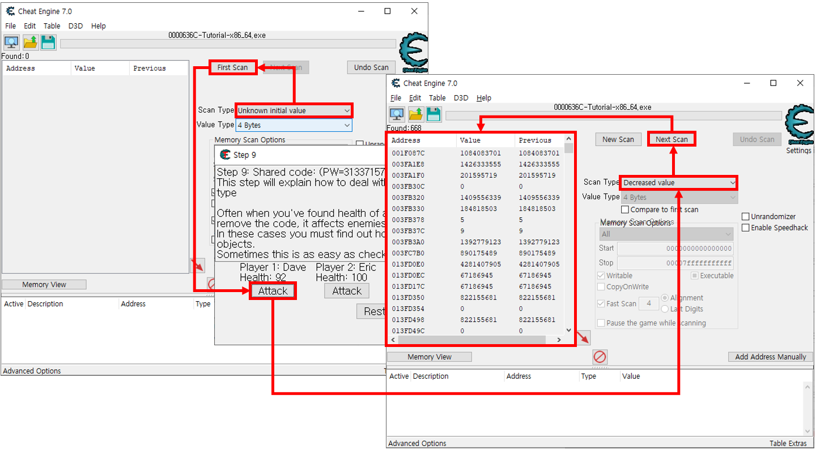Click horizontal scrollbar of found address list
Screen dimensions: 816x450
click(x=475, y=340)
